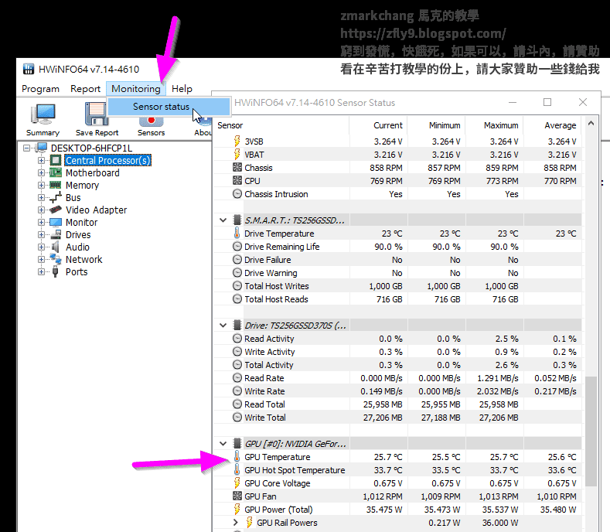
Task: Click the Bus tree icon
Action: click(56, 197)
